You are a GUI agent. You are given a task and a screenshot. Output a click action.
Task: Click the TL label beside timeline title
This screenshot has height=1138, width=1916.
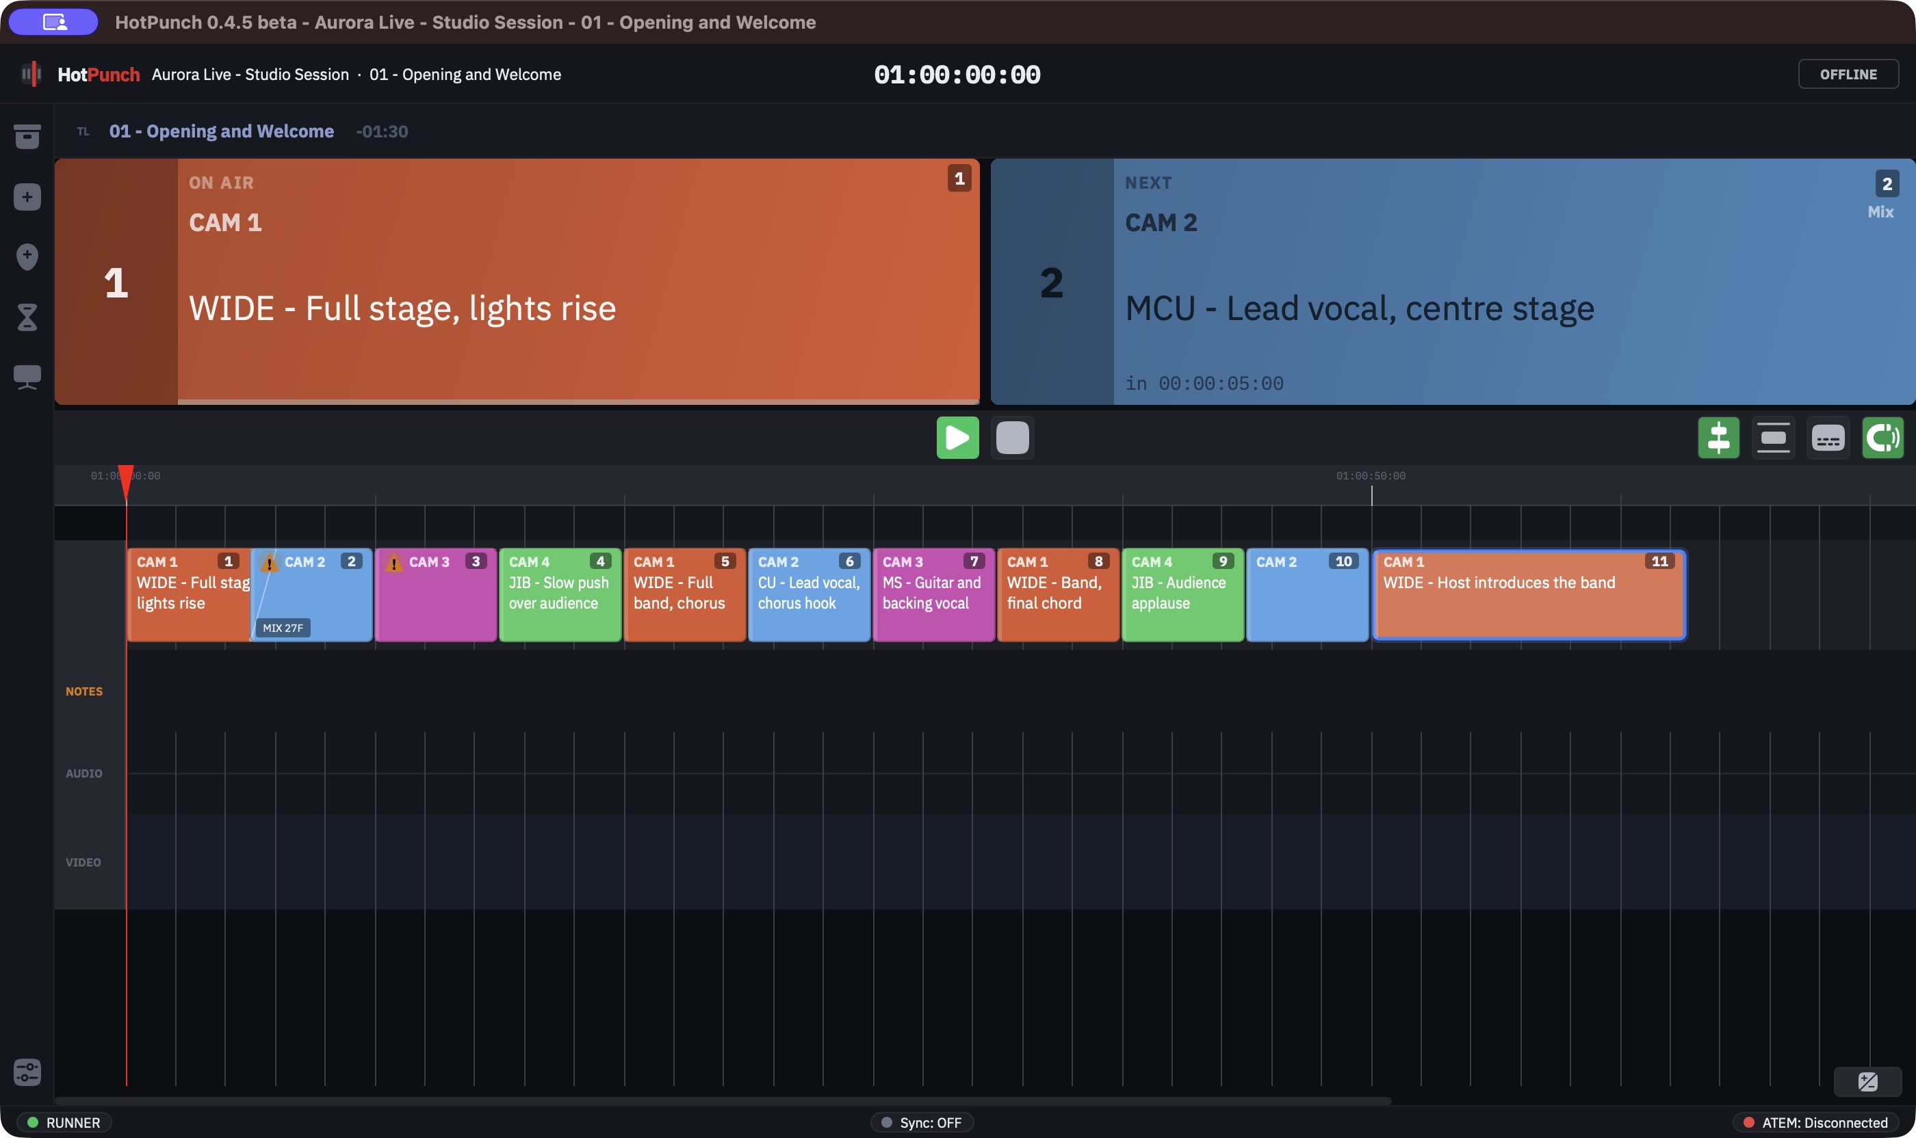(x=83, y=132)
